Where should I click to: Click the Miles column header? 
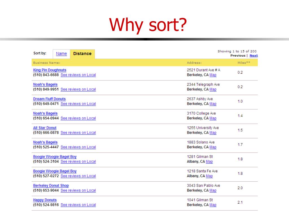[x=244, y=63]
